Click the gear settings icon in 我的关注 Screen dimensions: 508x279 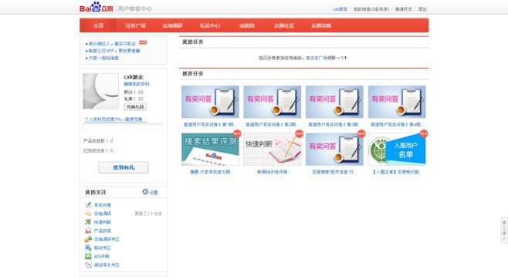coord(145,192)
